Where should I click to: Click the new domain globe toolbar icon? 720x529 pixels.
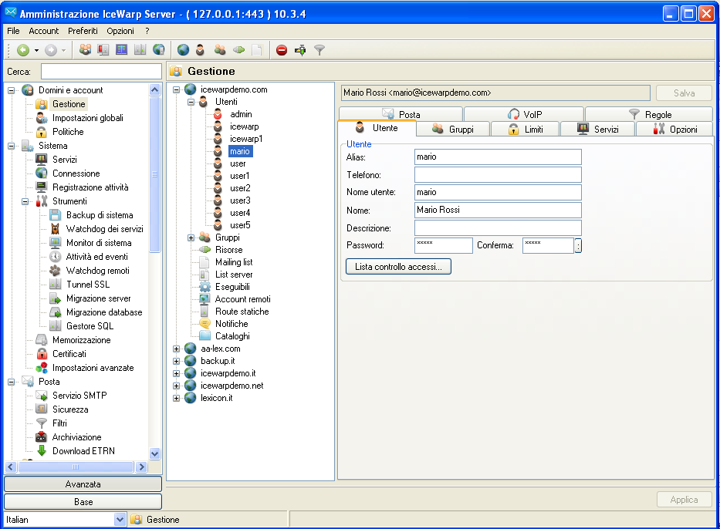click(x=183, y=49)
